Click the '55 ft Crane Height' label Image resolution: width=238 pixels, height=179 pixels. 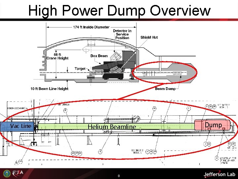pyautogui.click(x=58, y=56)
